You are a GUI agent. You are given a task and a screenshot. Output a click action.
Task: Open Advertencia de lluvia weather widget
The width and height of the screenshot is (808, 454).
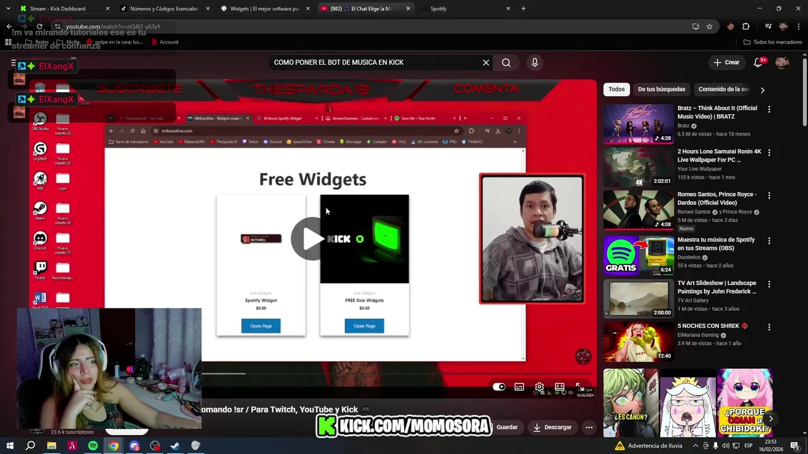click(648, 446)
